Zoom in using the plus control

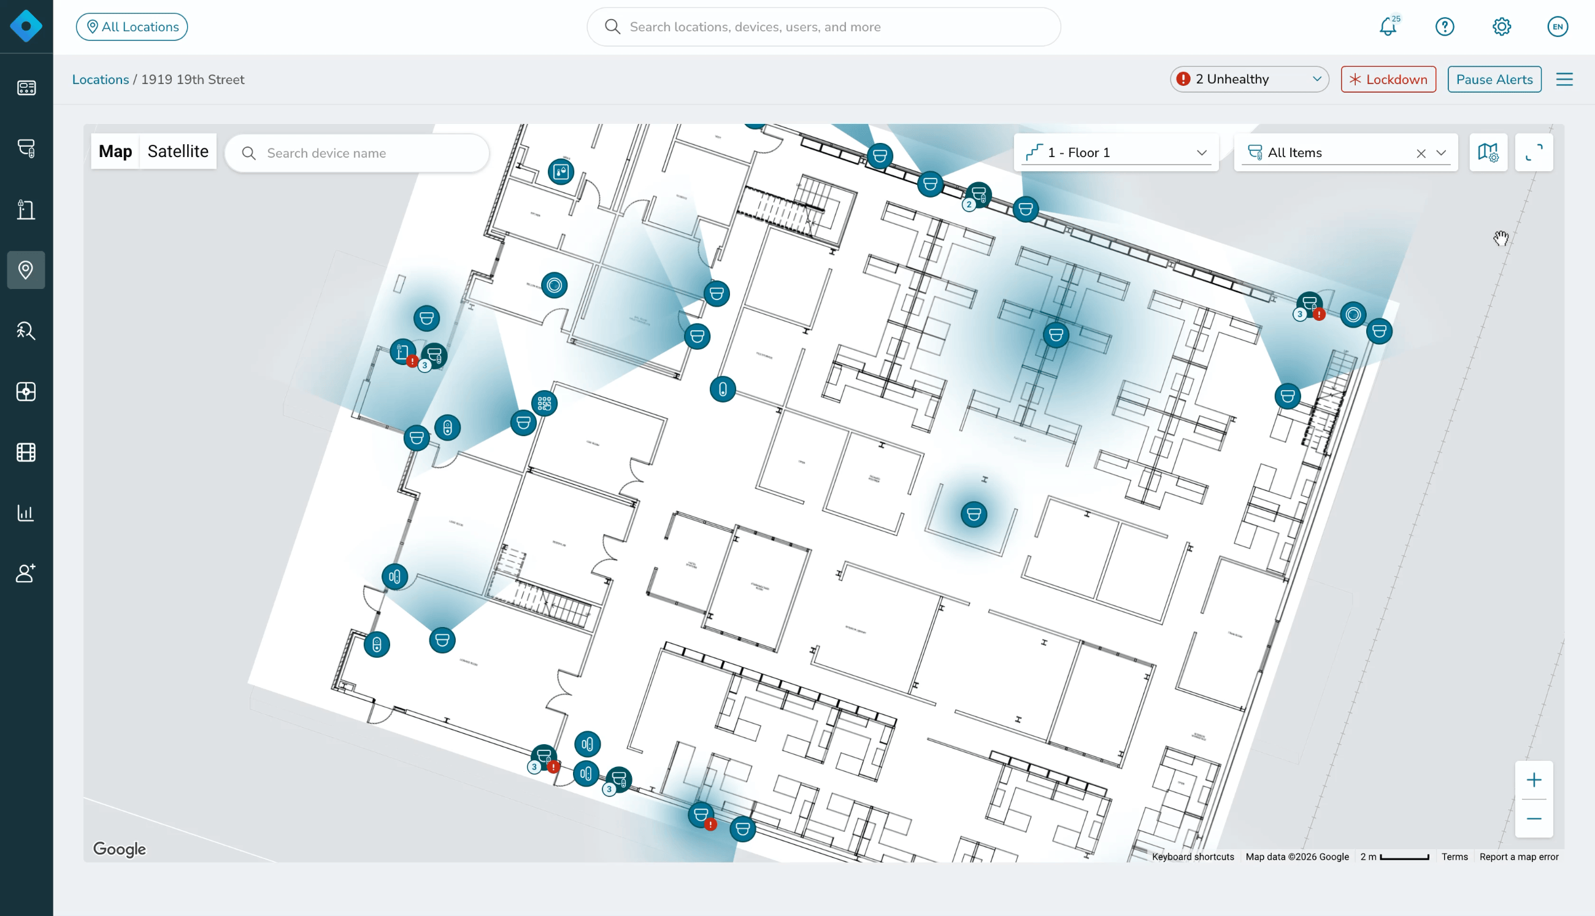(1534, 780)
